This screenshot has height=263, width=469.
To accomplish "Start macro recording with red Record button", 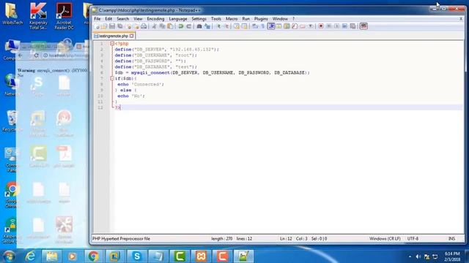I will tap(321, 26).
